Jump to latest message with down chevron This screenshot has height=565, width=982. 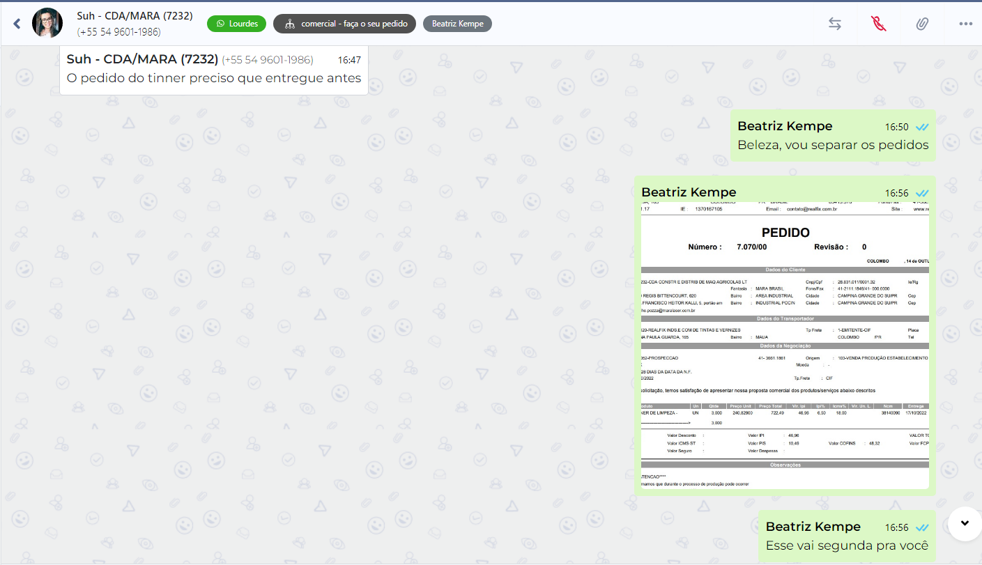tap(965, 523)
